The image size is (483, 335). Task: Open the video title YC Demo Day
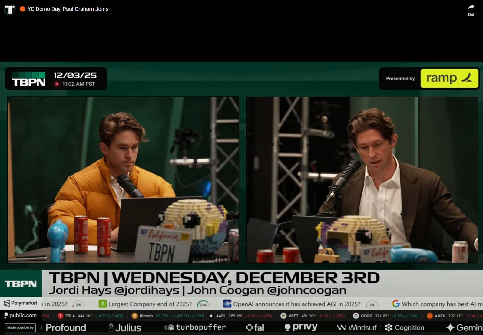[68, 9]
